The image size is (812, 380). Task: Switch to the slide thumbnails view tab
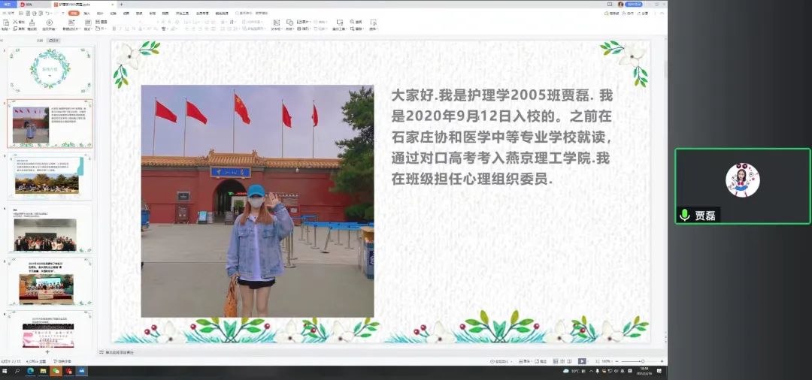click(x=53, y=40)
